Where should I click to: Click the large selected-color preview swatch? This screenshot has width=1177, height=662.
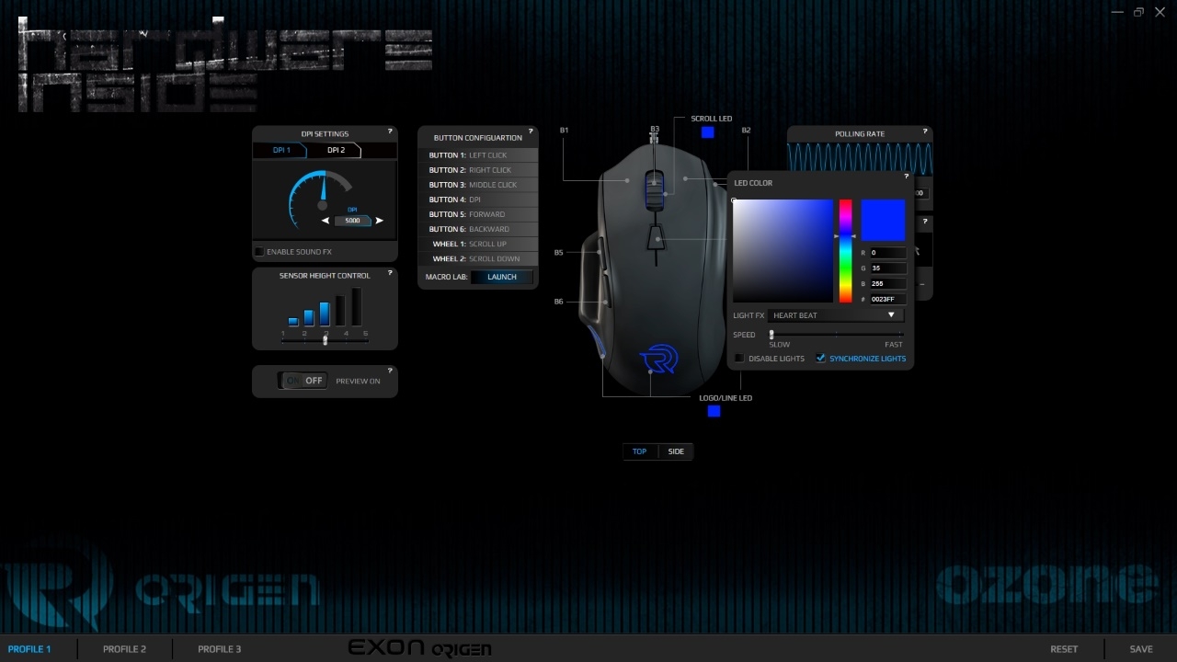883,221
